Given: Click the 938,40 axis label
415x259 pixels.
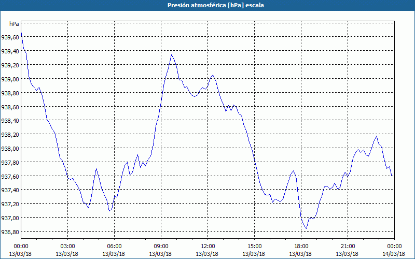Looking at the screenshot, I should point(10,121).
